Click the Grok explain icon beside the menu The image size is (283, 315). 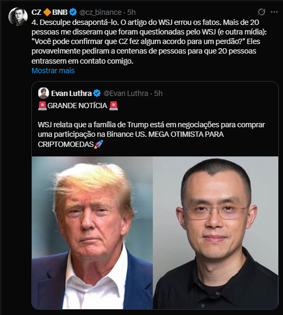[x=261, y=12]
